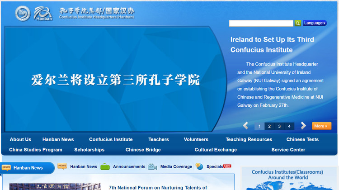Go to previous slide arrow
Screen dimensions: 339x190
tap(245, 125)
